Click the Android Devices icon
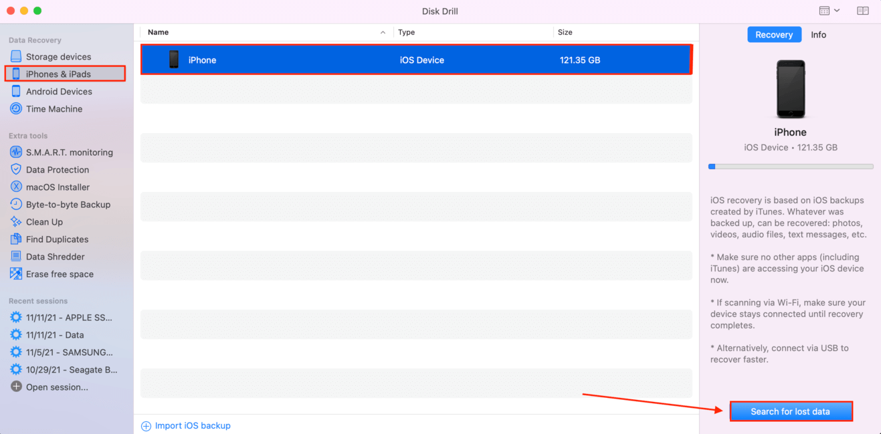 (16, 92)
